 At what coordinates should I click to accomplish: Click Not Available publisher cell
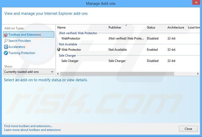(118, 50)
